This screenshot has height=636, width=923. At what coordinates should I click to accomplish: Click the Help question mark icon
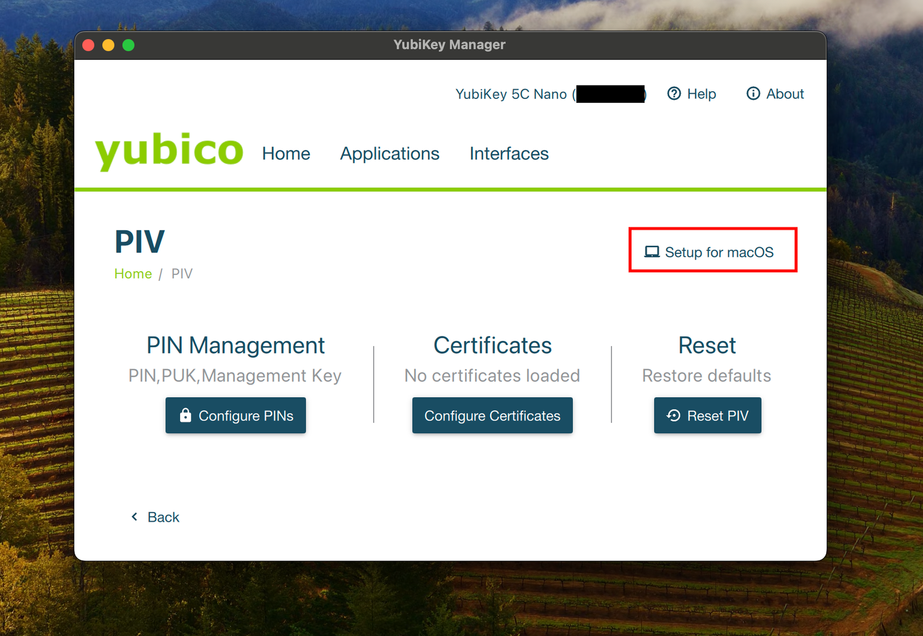pyautogui.click(x=674, y=94)
